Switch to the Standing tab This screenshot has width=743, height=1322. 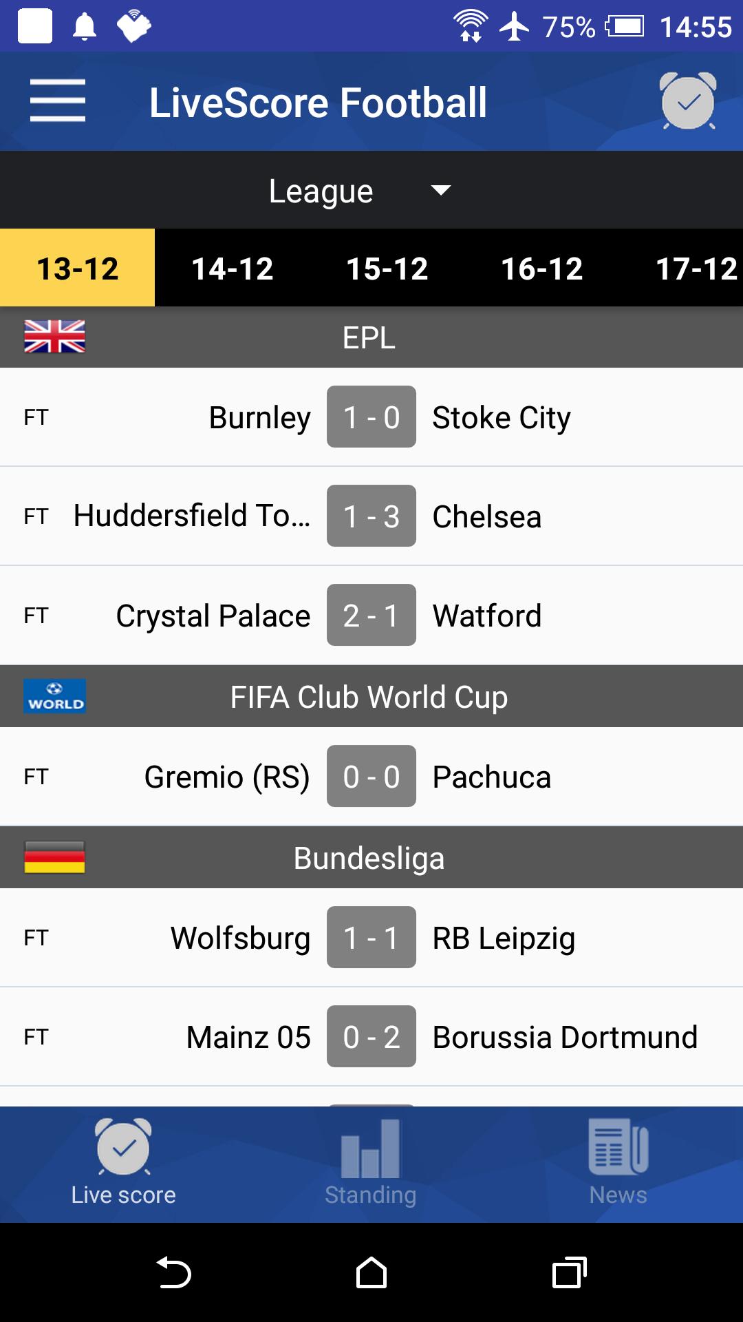coord(371,1164)
